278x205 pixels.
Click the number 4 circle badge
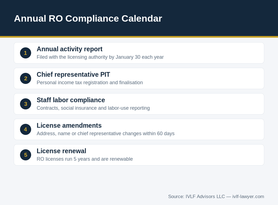point(26,129)
